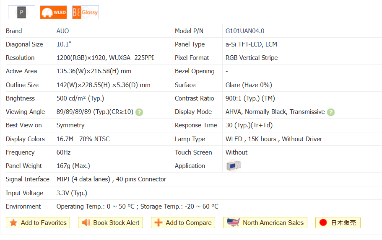Image resolution: width=382 pixels, height=240 pixels.
Task: Click the portrait orientation 'P' badge icon
Action: pos(21,13)
